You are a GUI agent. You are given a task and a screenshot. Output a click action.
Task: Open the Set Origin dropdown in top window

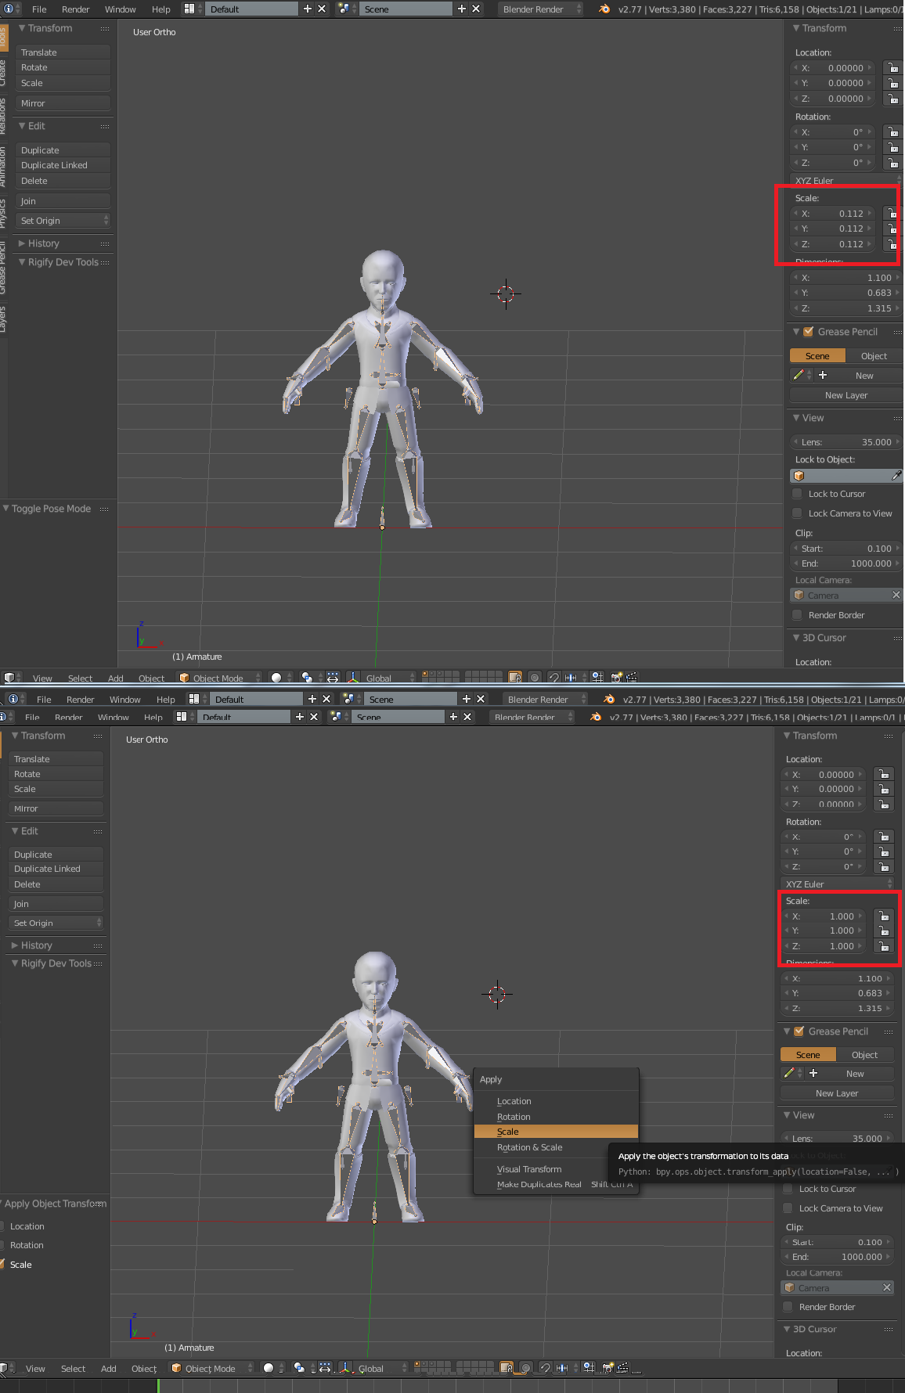(64, 221)
